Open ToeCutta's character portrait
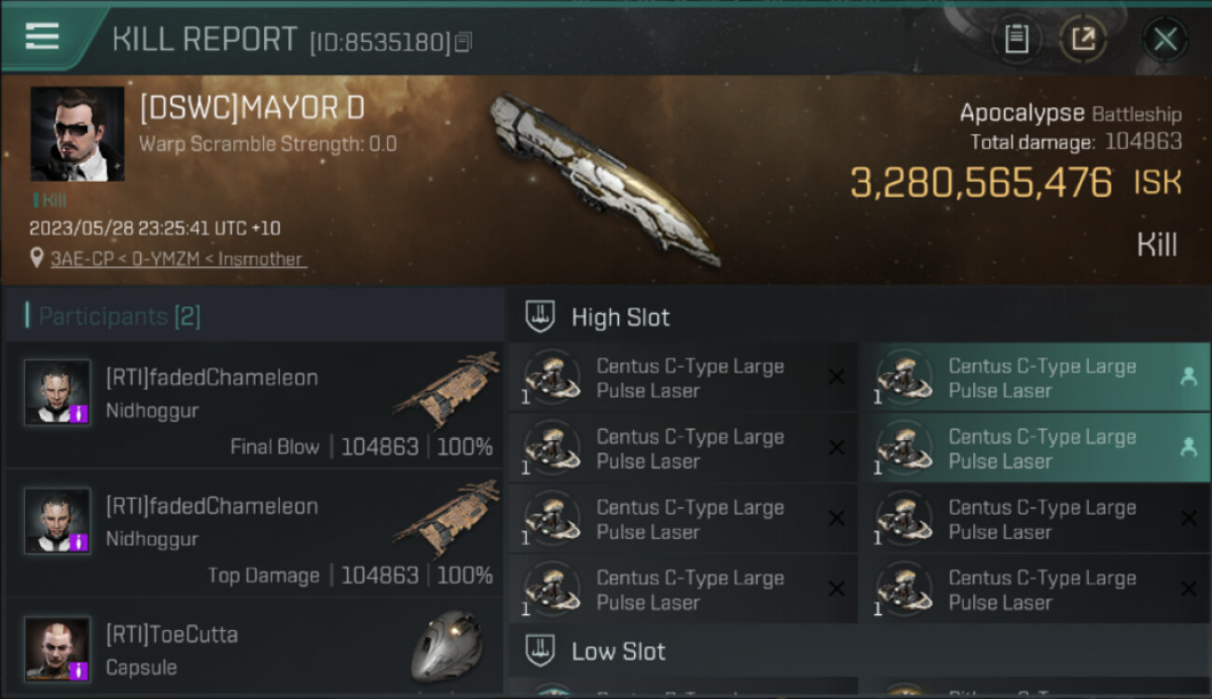Viewport: 1212px width, 699px height. [x=57, y=648]
